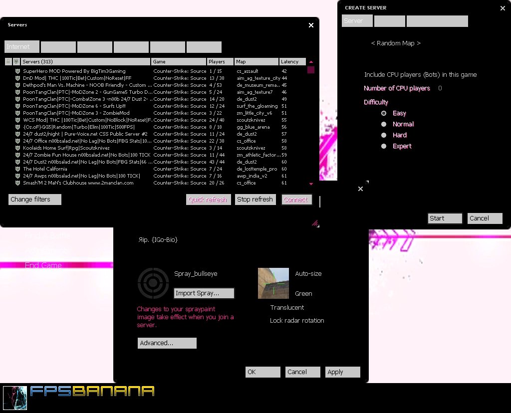511x413 pixels.
Task: Click the shield column icon to sort secure servers
Action: point(15,61)
